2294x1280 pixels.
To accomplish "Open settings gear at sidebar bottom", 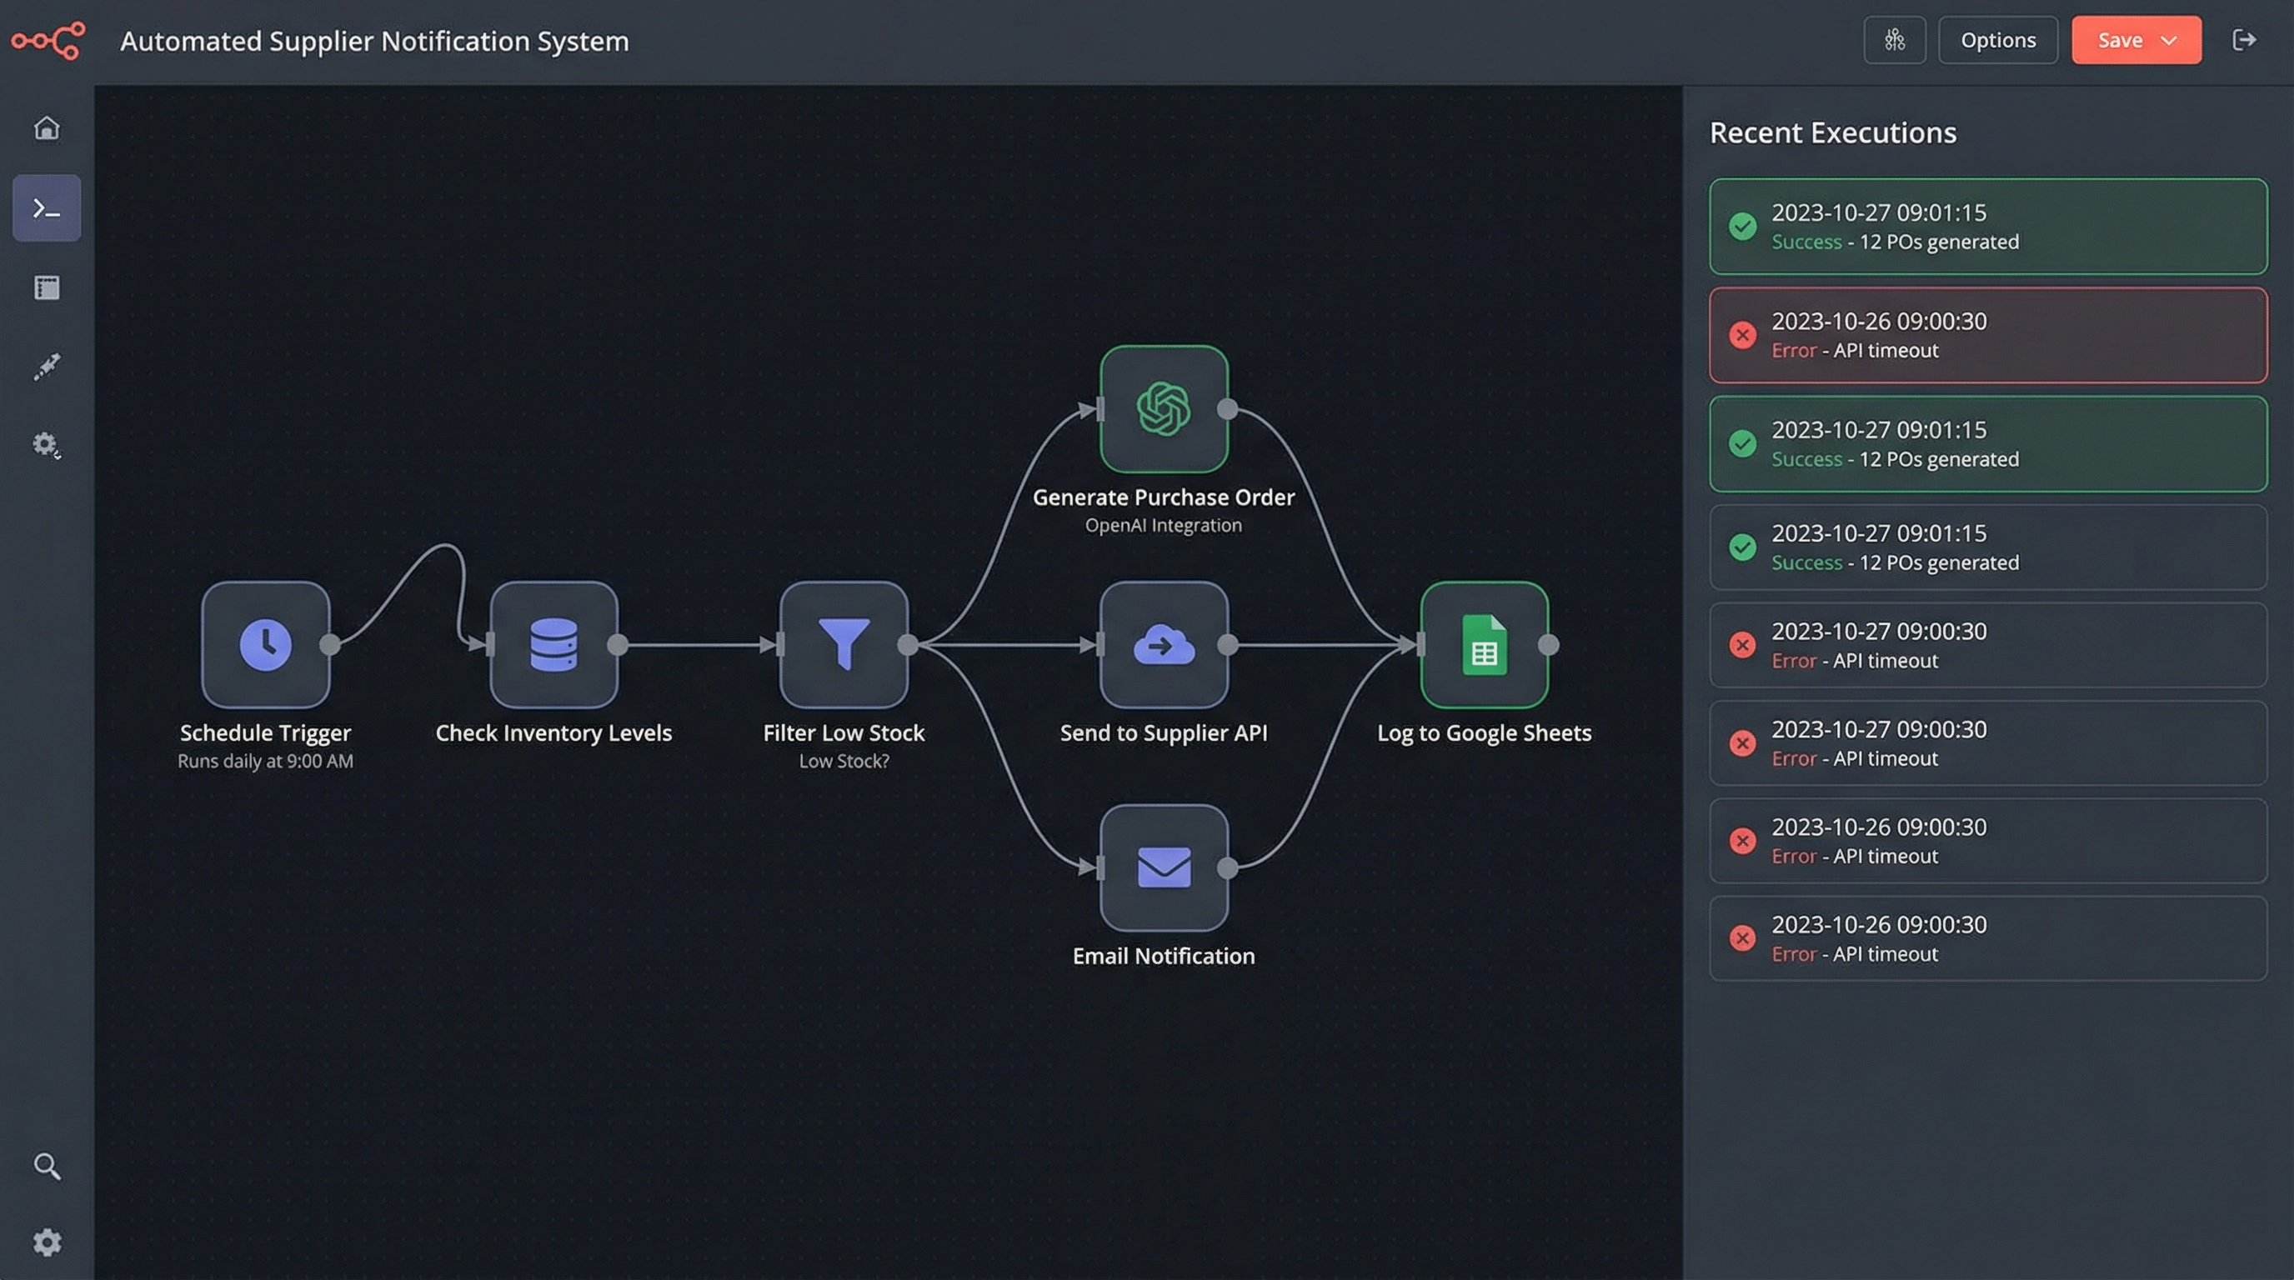I will 47,1242.
